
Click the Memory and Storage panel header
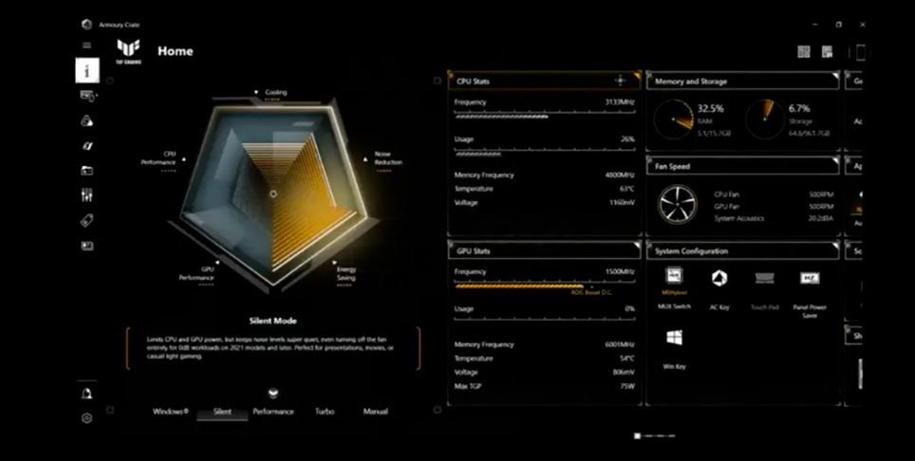point(743,81)
